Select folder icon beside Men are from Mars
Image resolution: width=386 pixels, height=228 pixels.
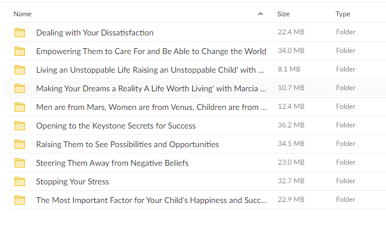[20, 107]
